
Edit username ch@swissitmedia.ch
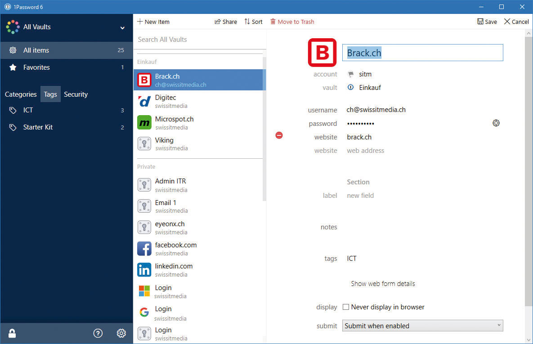[376, 110]
